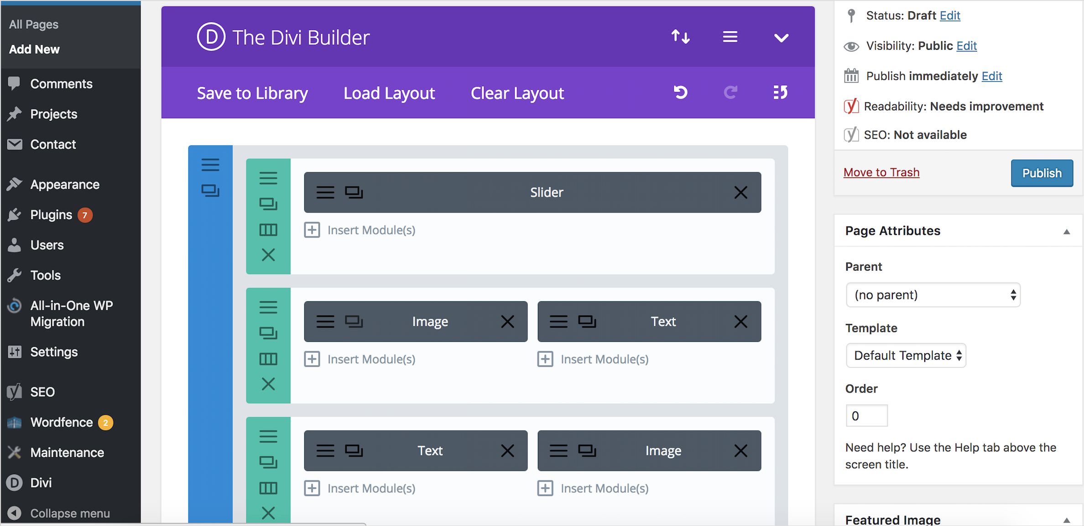Screen dimensions: 1084x526
Task: Change columns of the third row
Action: click(268, 489)
